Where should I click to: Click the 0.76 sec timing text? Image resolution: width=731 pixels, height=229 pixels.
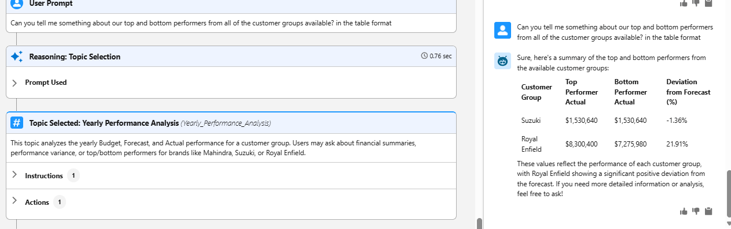tap(440, 56)
